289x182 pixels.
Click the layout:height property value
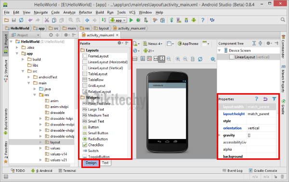pyautogui.click(x=262, y=114)
